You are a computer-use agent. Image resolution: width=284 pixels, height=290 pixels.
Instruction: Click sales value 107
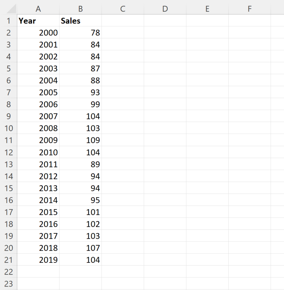[80, 248]
